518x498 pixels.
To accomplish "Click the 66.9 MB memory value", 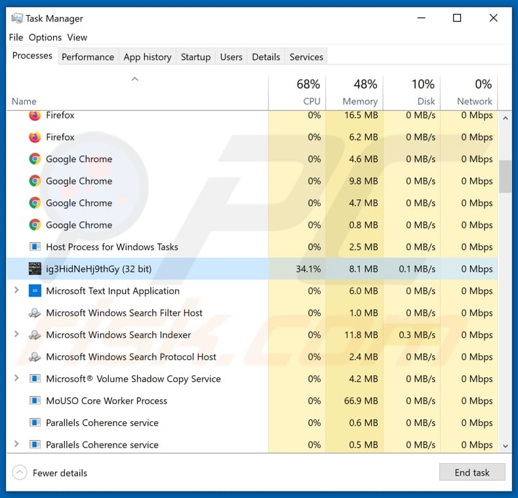I will 361,401.
